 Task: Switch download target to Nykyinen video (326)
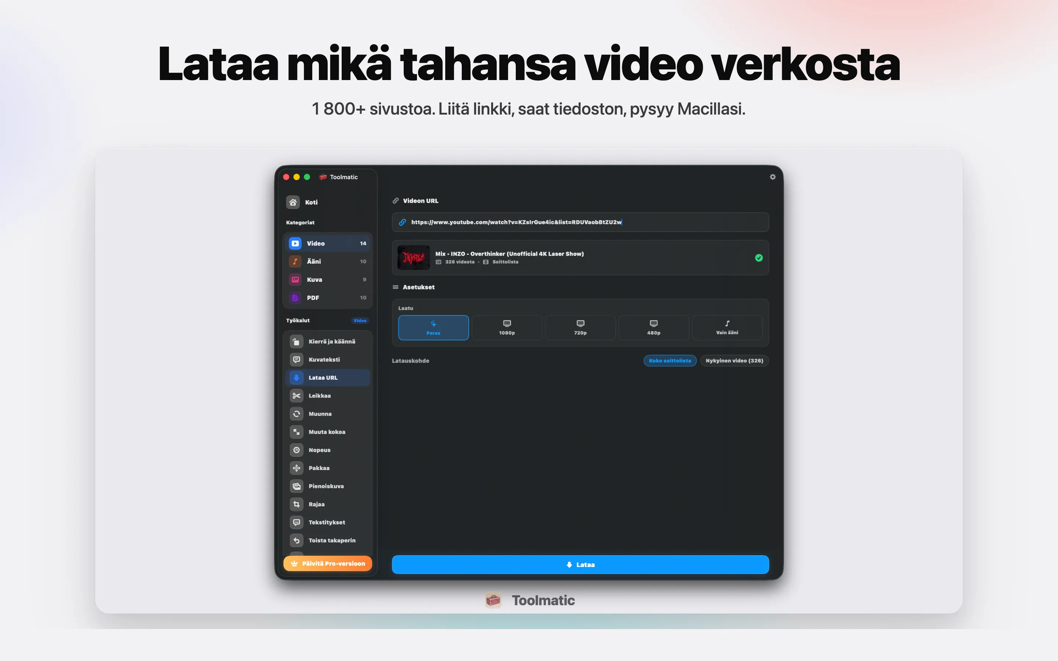click(734, 360)
